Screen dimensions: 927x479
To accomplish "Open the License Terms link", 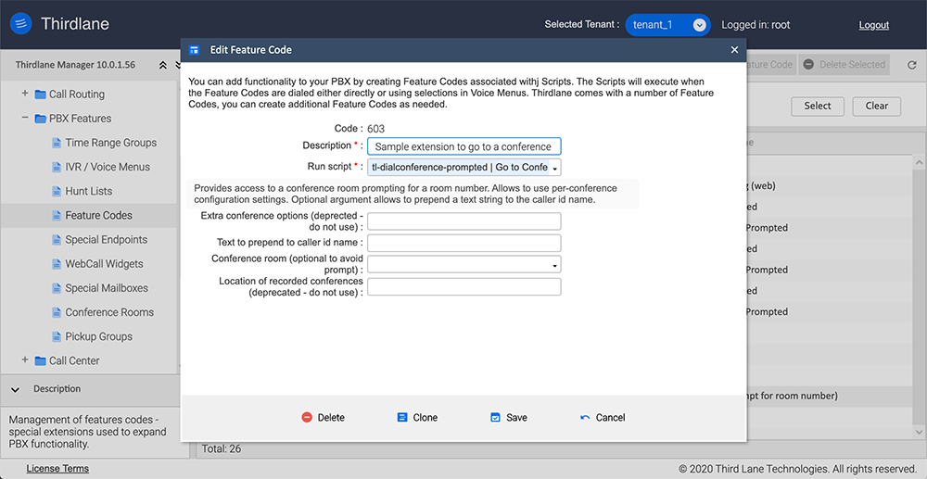I will (x=57, y=469).
